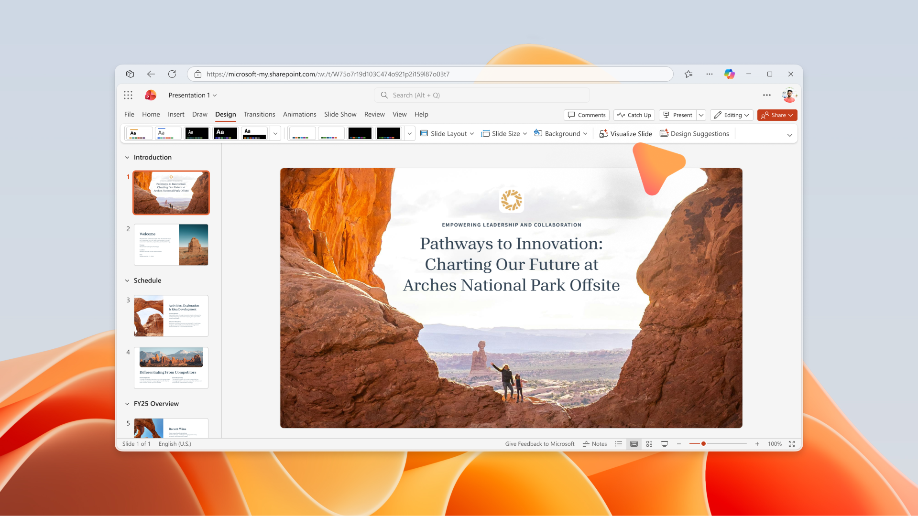Collapse the FY25 Overview section
The image size is (918, 516).
coord(127,404)
